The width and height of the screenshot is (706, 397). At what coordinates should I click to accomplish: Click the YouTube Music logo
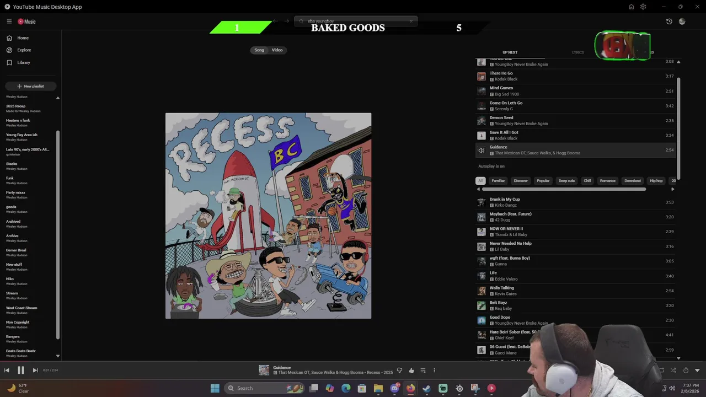(x=26, y=22)
